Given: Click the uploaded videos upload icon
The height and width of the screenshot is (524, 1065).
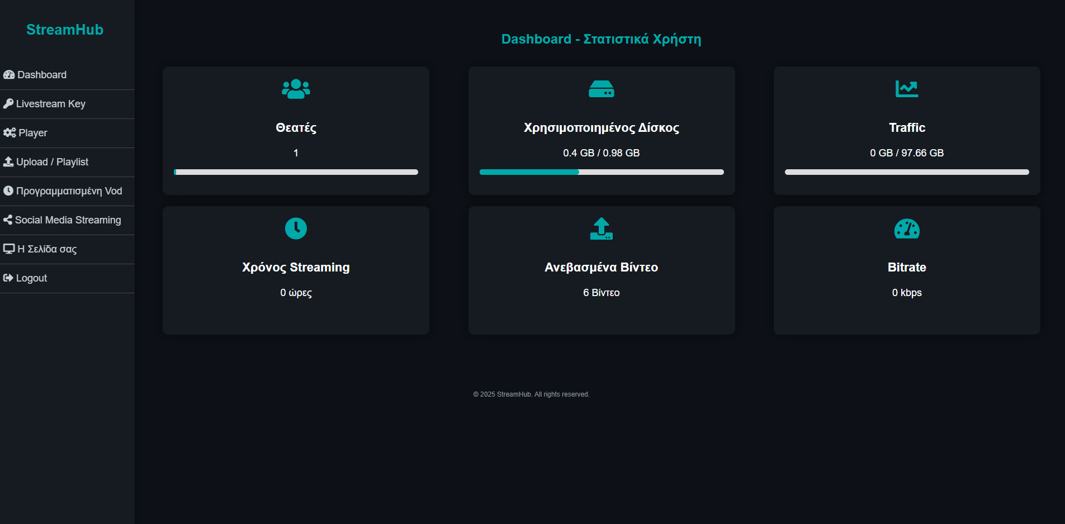Looking at the screenshot, I should point(601,228).
